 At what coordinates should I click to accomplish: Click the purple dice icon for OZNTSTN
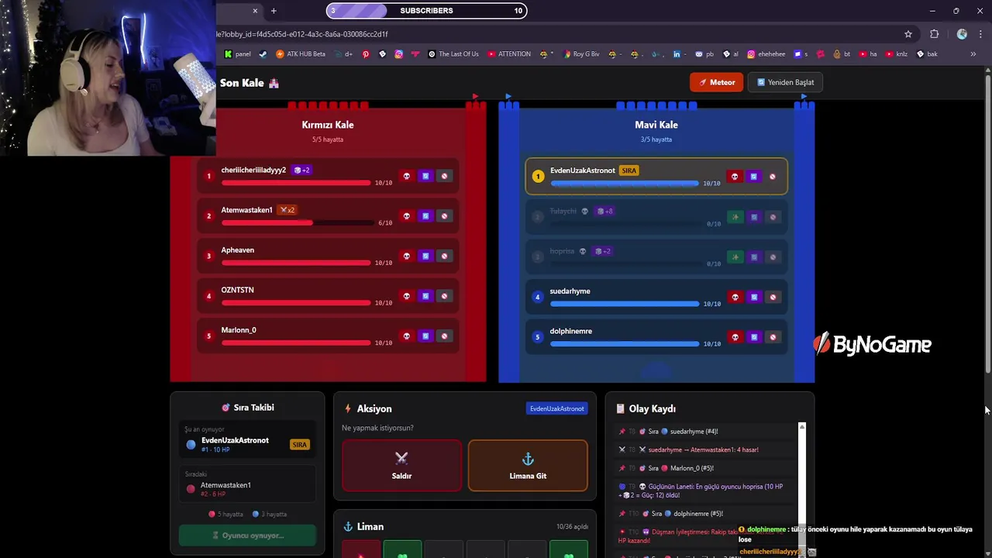(425, 296)
